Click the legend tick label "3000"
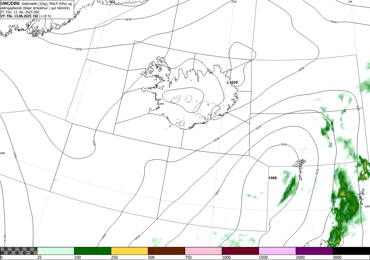Screen dimensions: 370x260 point(337,257)
